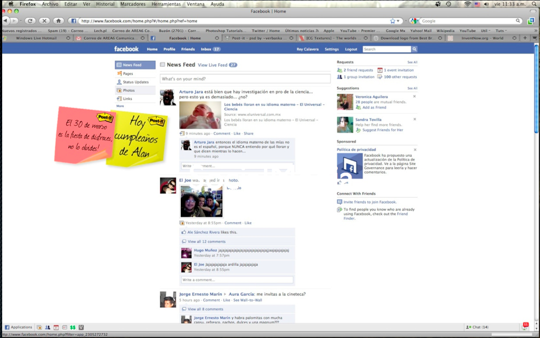The image size is (540, 338).
Task: Click the other requests icon
Action: (x=380, y=77)
